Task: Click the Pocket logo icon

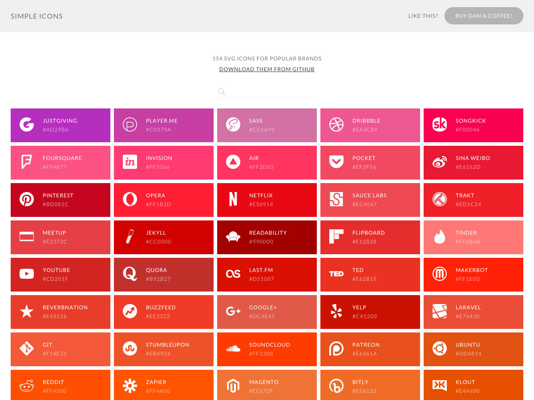Action: point(336,162)
